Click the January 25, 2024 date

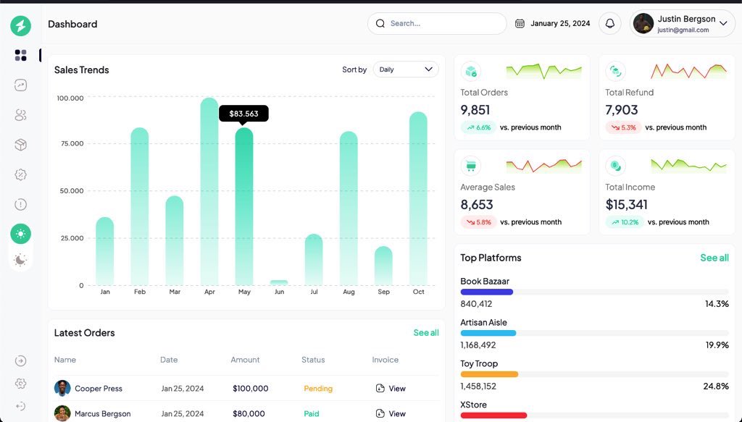click(560, 23)
